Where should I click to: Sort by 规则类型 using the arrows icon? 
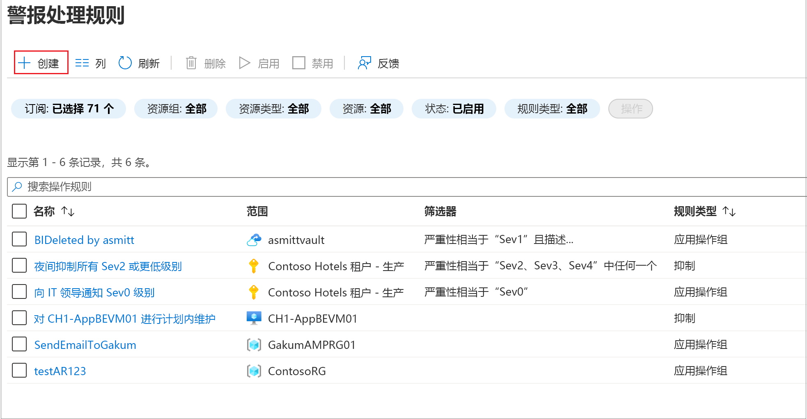(729, 212)
